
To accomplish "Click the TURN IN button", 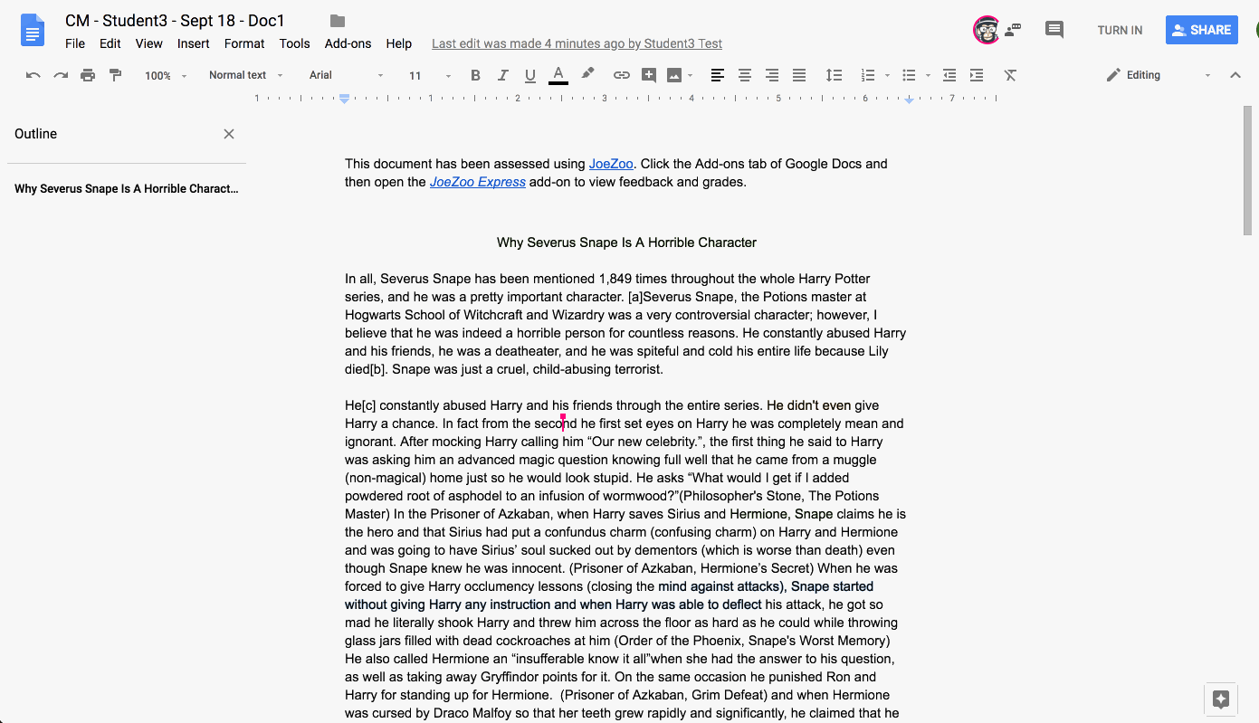I will pos(1120,30).
